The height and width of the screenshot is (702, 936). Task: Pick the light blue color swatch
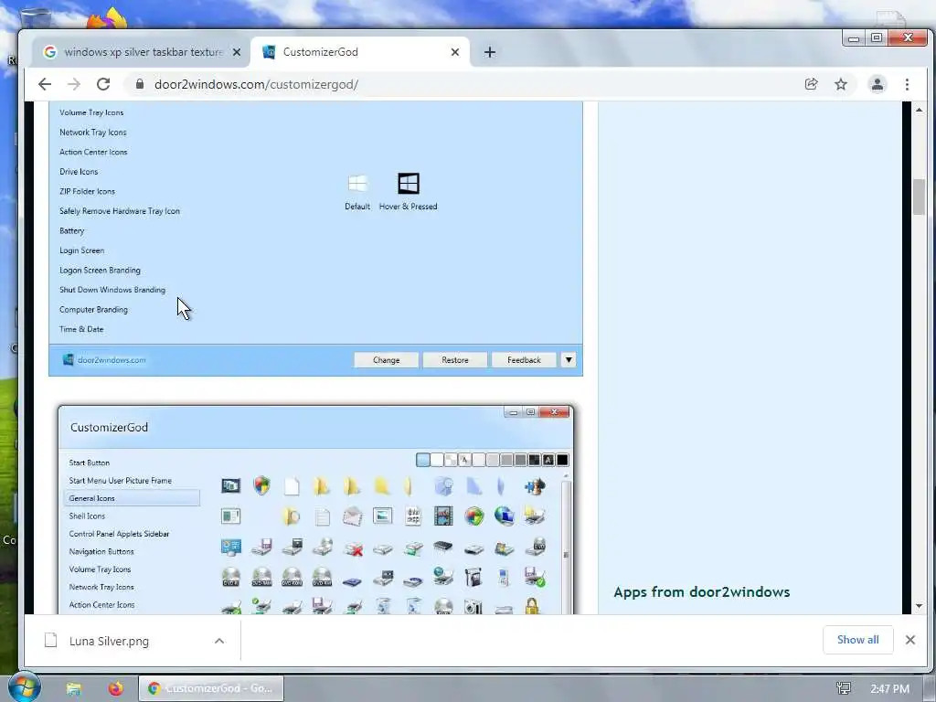422,460
